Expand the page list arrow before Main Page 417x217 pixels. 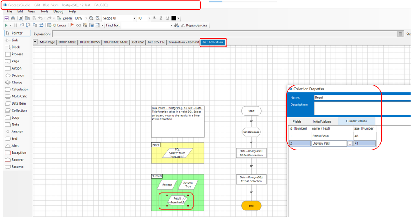pos(35,42)
